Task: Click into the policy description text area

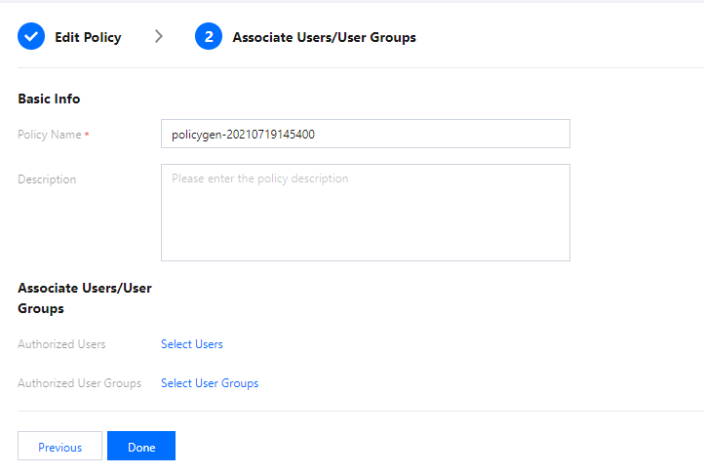Action: [365, 212]
